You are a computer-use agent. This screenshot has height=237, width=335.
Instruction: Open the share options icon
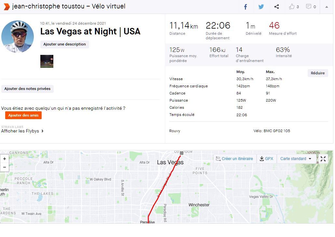276,7
